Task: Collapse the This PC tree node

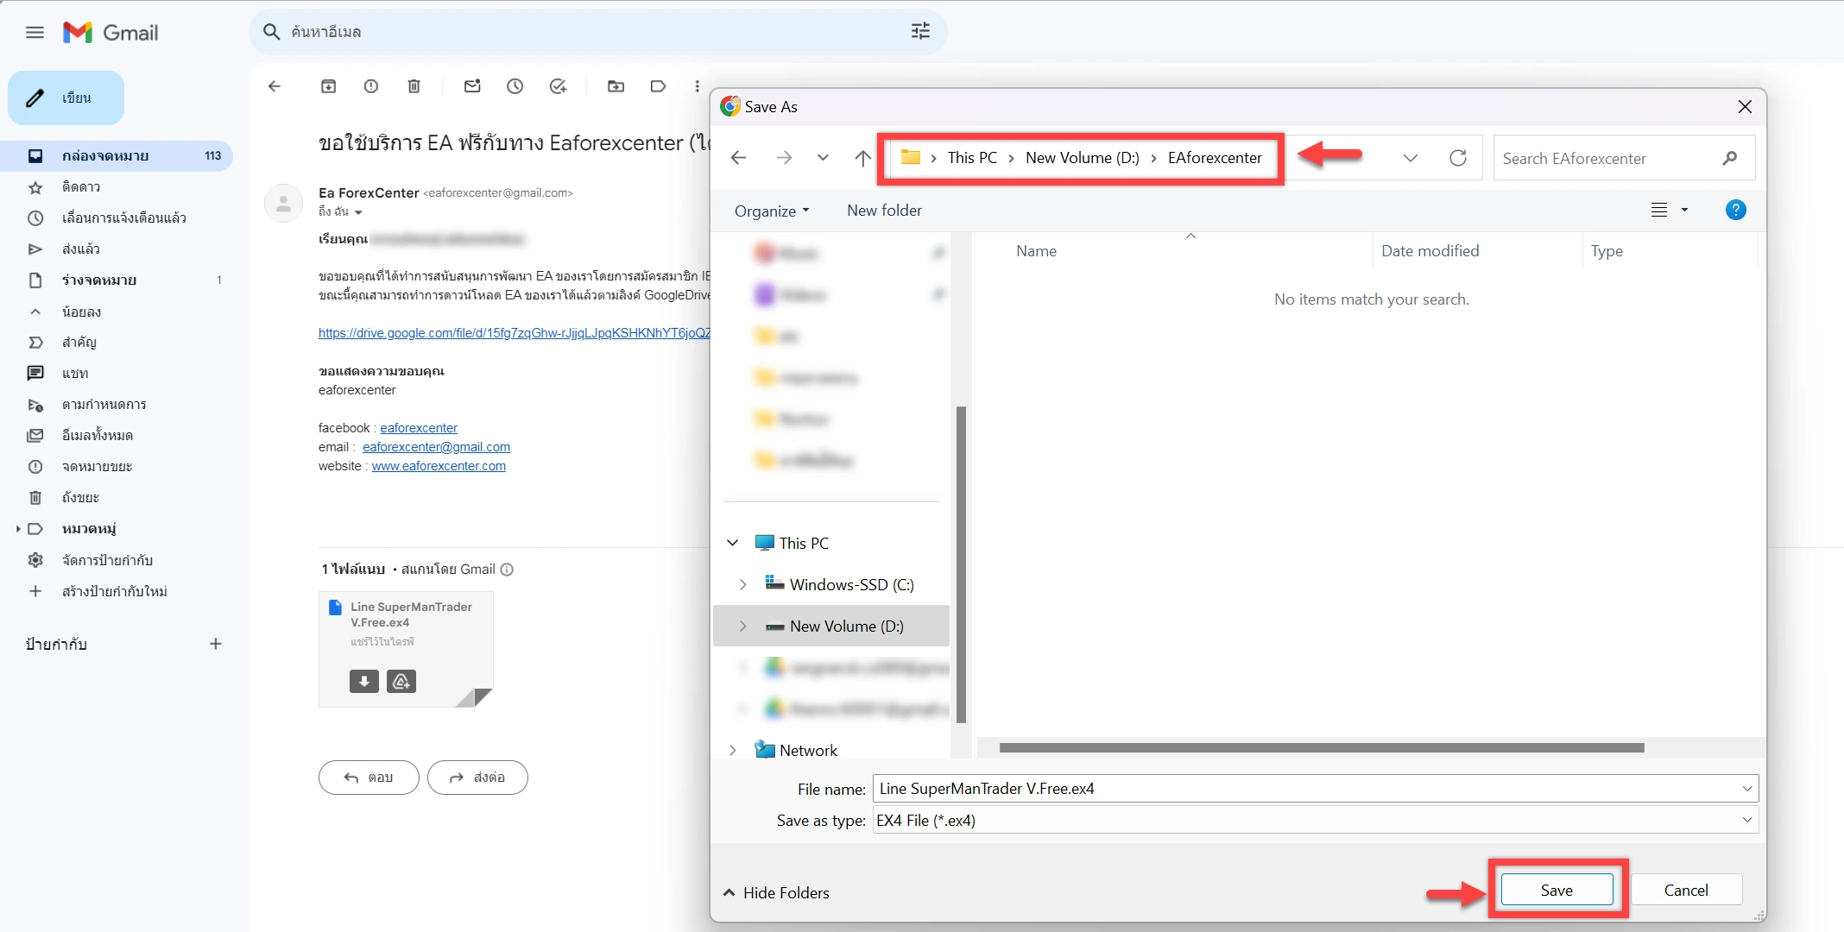Action: pyautogui.click(x=733, y=543)
